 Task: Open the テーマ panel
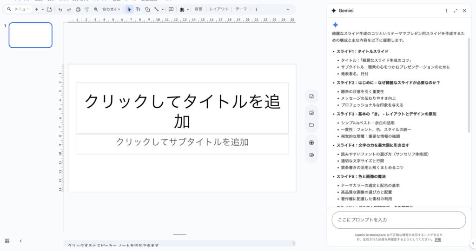pyautogui.click(x=241, y=9)
